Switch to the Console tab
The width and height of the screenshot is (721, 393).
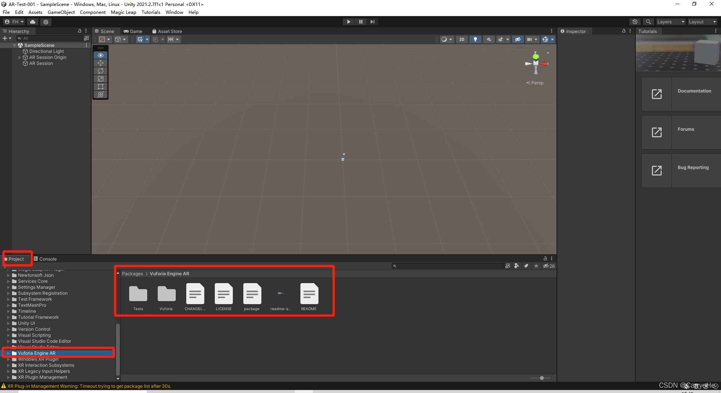click(x=45, y=259)
